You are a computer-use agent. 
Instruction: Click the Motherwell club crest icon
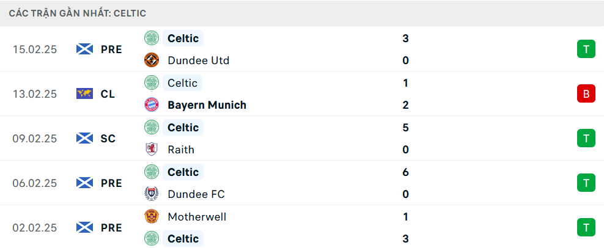[151, 217]
